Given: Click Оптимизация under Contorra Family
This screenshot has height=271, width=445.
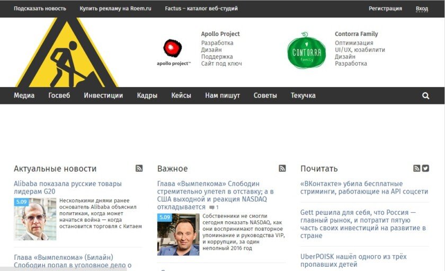Looking at the screenshot, I should (x=354, y=43).
